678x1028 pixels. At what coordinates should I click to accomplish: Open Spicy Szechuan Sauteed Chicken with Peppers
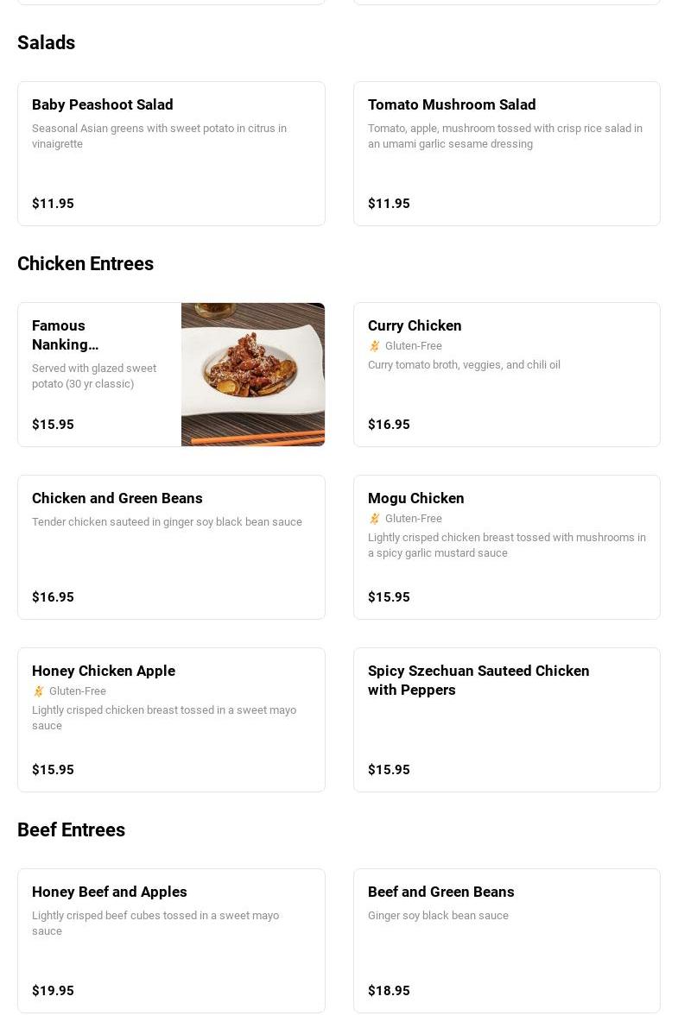(478, 680)
